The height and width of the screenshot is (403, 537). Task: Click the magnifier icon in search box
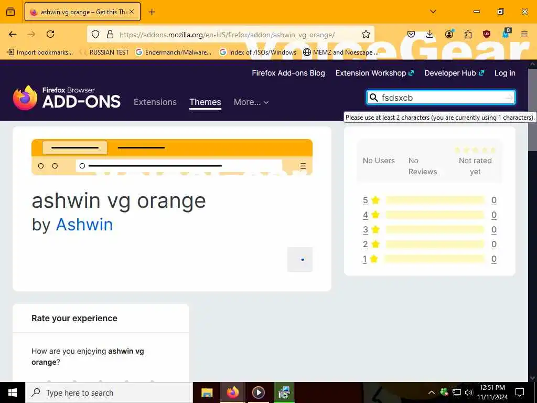373,98
